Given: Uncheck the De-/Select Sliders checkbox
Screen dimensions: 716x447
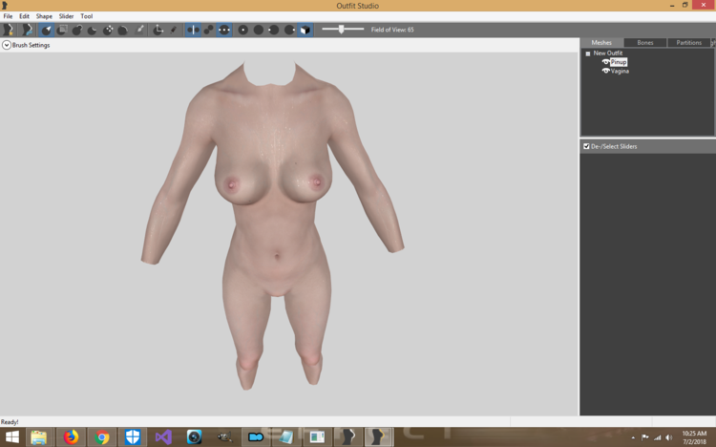Looking at the screenshot, I should point(586,146).
